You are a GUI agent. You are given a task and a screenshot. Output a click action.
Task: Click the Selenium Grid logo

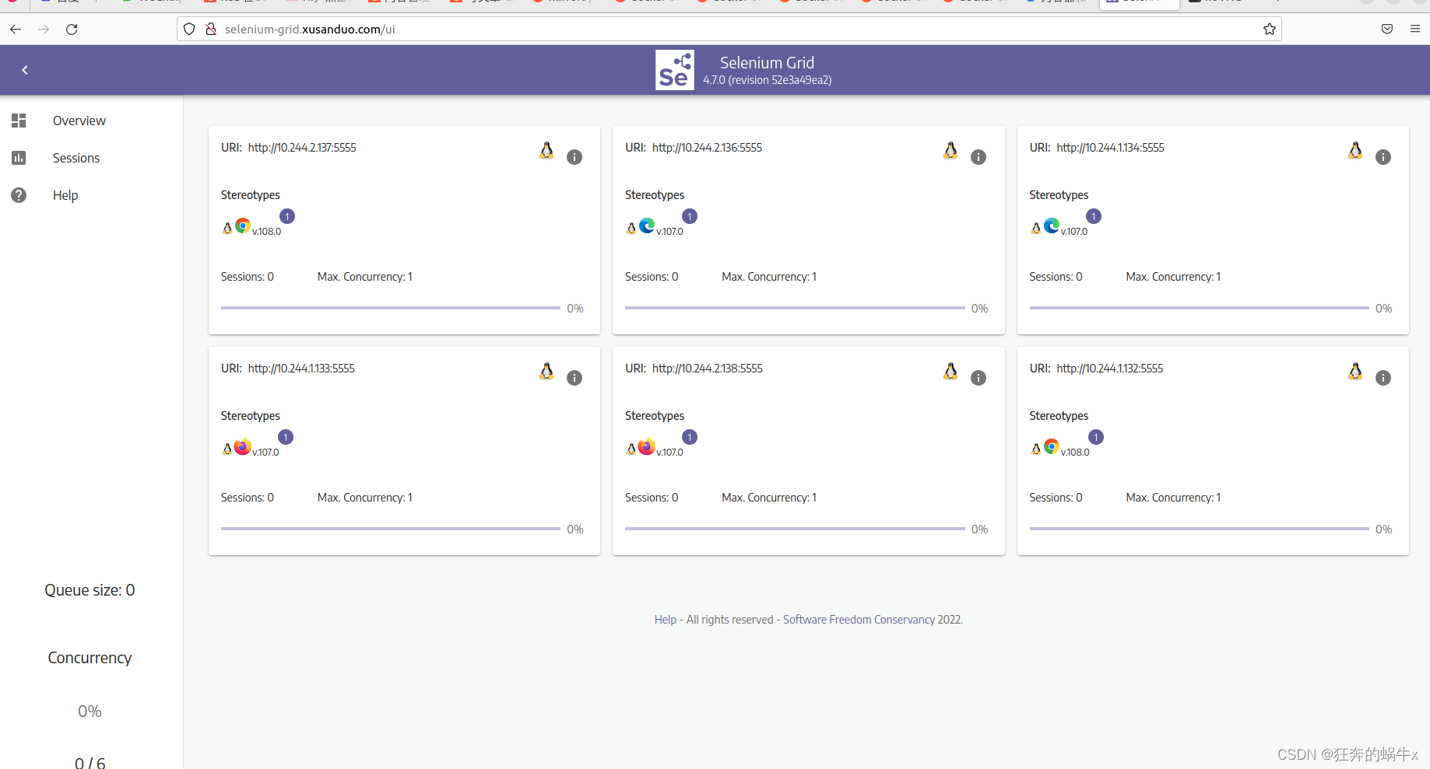coord(674,70)
